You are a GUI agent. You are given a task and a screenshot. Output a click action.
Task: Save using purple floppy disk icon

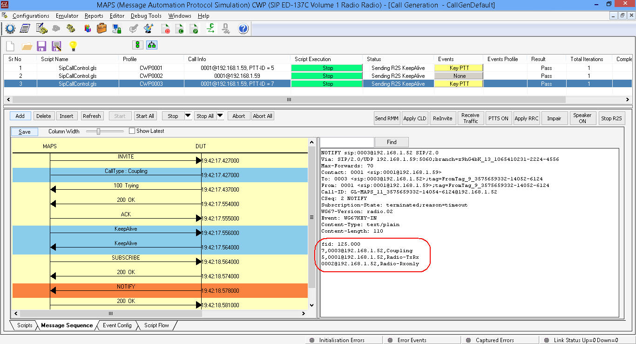click(41, 46)
